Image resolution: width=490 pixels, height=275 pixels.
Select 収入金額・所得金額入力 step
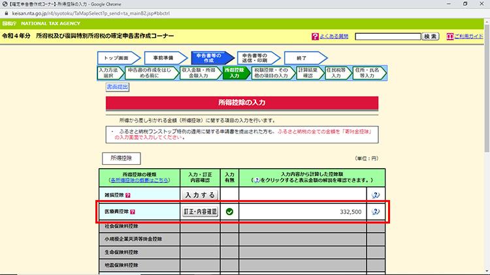198,72
